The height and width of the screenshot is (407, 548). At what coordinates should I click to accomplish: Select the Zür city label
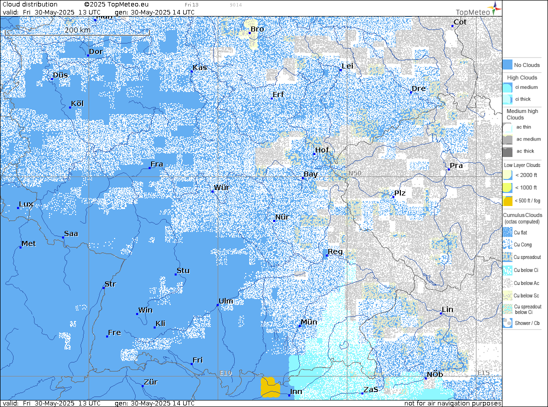point(151,382)
